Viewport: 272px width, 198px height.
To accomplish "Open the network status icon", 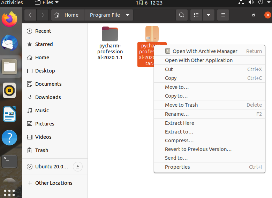I will click(x=241, y=2).
